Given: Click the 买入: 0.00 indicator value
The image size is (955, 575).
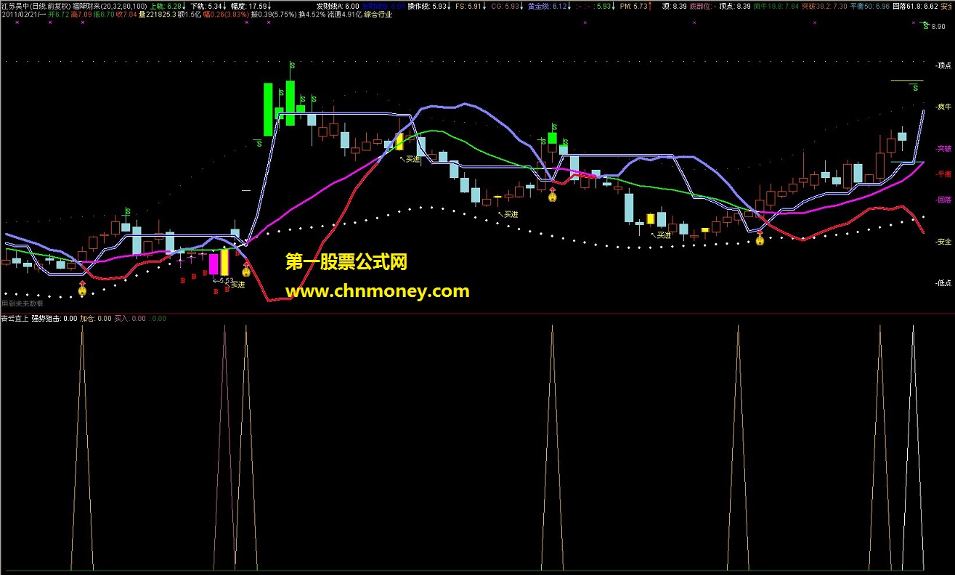Looking at the screenshot, I should (131, 318).
